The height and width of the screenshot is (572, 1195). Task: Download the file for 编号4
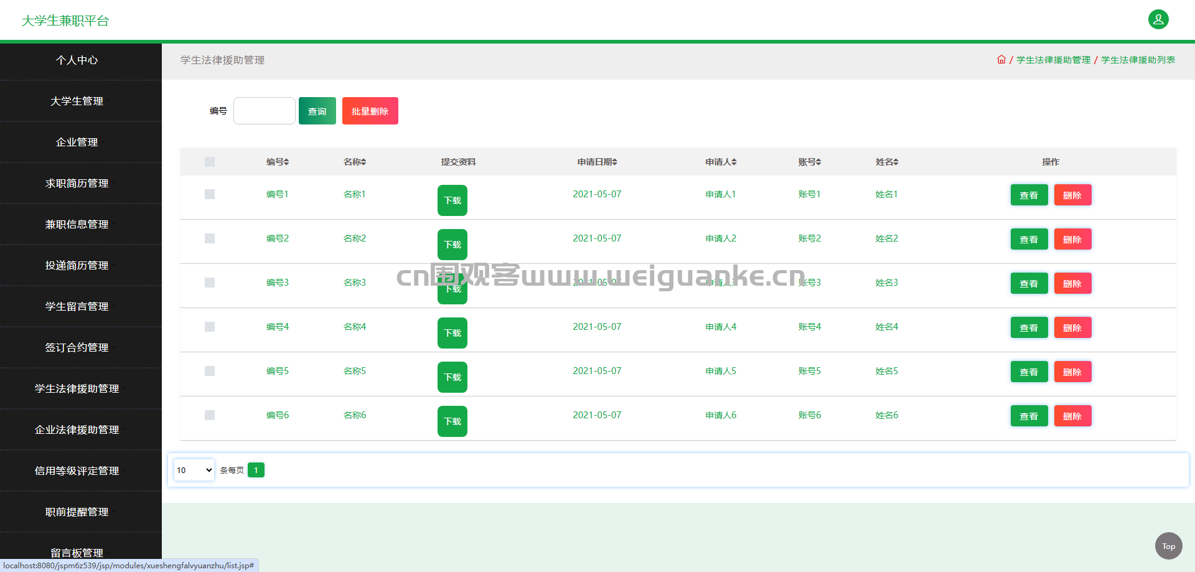pos(452,333)
